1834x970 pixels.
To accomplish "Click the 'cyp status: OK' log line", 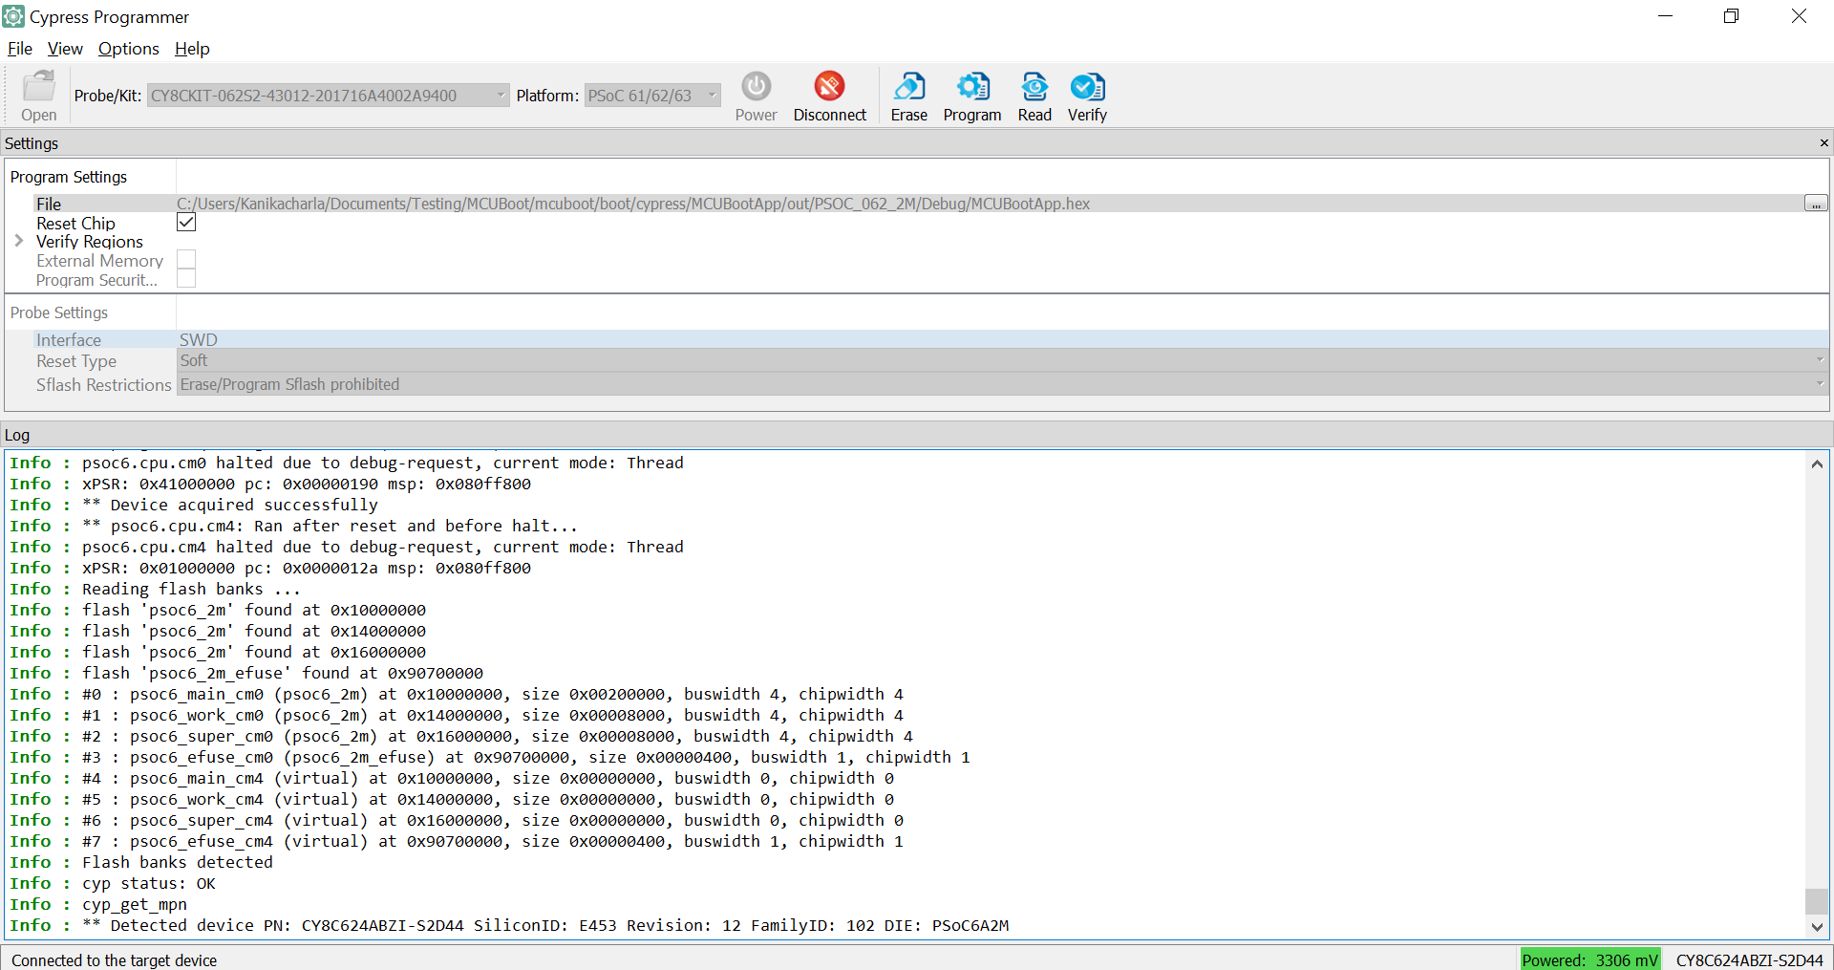I will click(x=113, y=883).
